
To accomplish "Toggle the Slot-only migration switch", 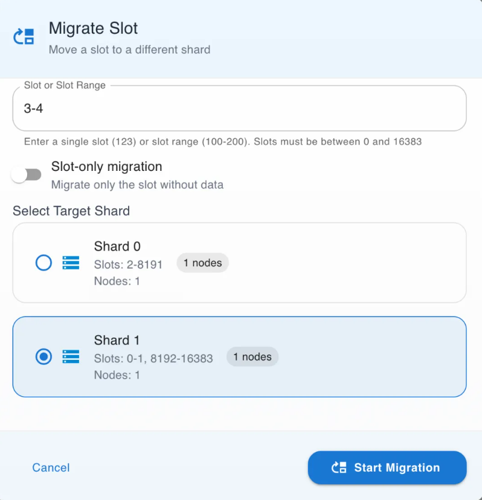I will [x=26, y=175].
